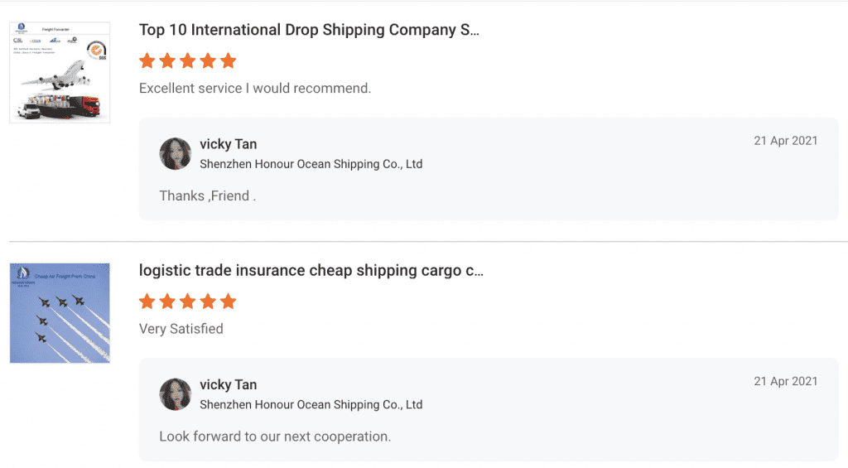848x468 pixels.
Task: Click vicky Tan's avatar in second reply
Action: [176, 394]
